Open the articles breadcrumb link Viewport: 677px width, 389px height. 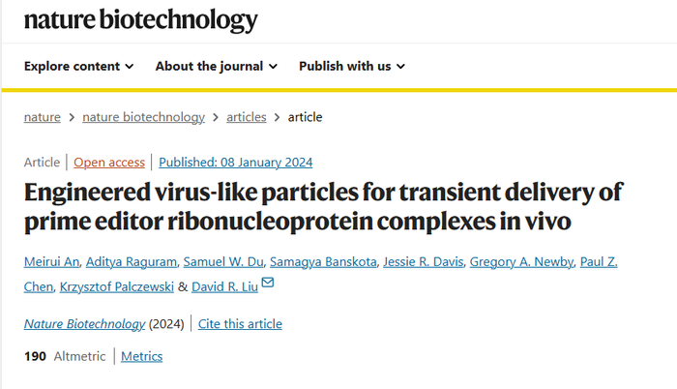point(246,117)
